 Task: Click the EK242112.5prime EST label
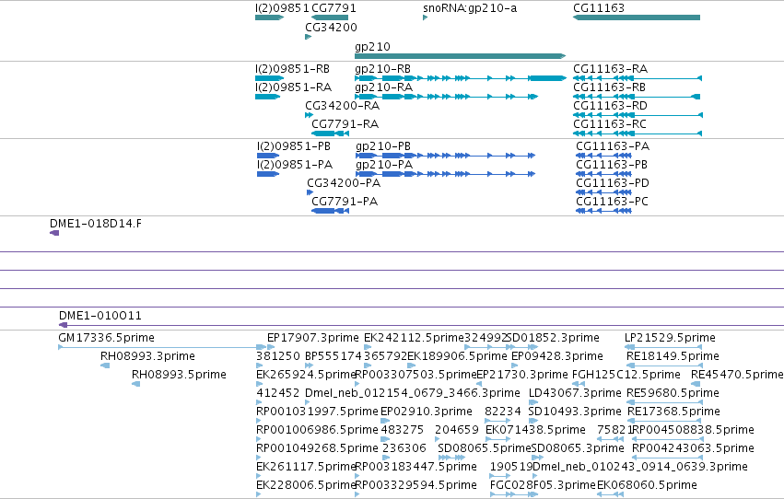point(414,338)
